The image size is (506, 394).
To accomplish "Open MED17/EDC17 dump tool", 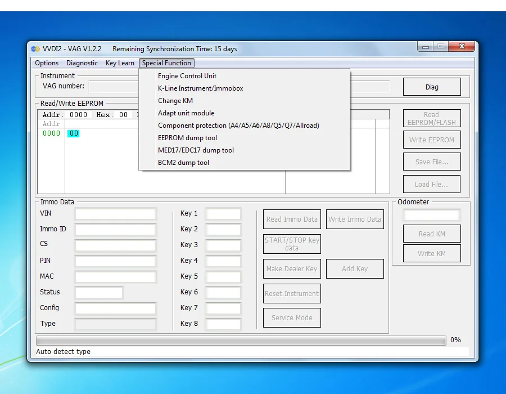I will tap(245, 150).
